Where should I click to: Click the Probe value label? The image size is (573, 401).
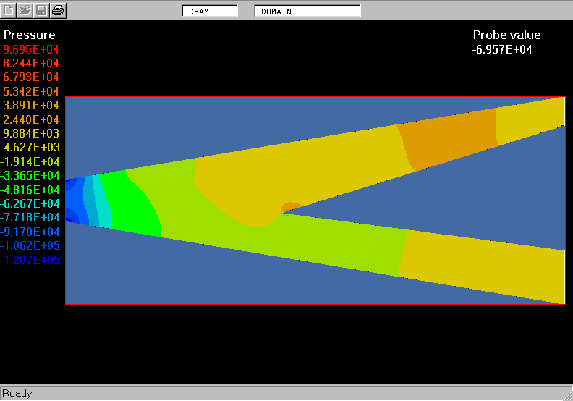[506, 35]
